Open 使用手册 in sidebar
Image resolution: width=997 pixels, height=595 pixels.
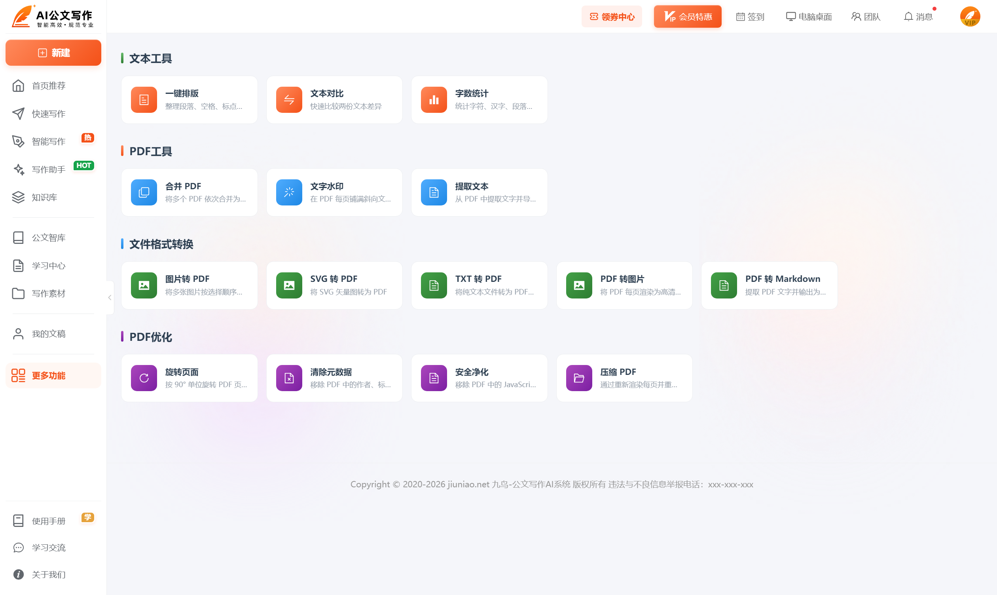pos(53,521)
